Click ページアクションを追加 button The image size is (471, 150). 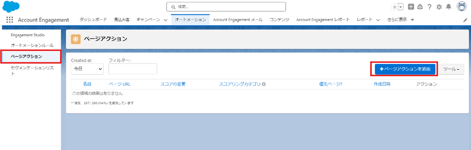pos(405,69)
